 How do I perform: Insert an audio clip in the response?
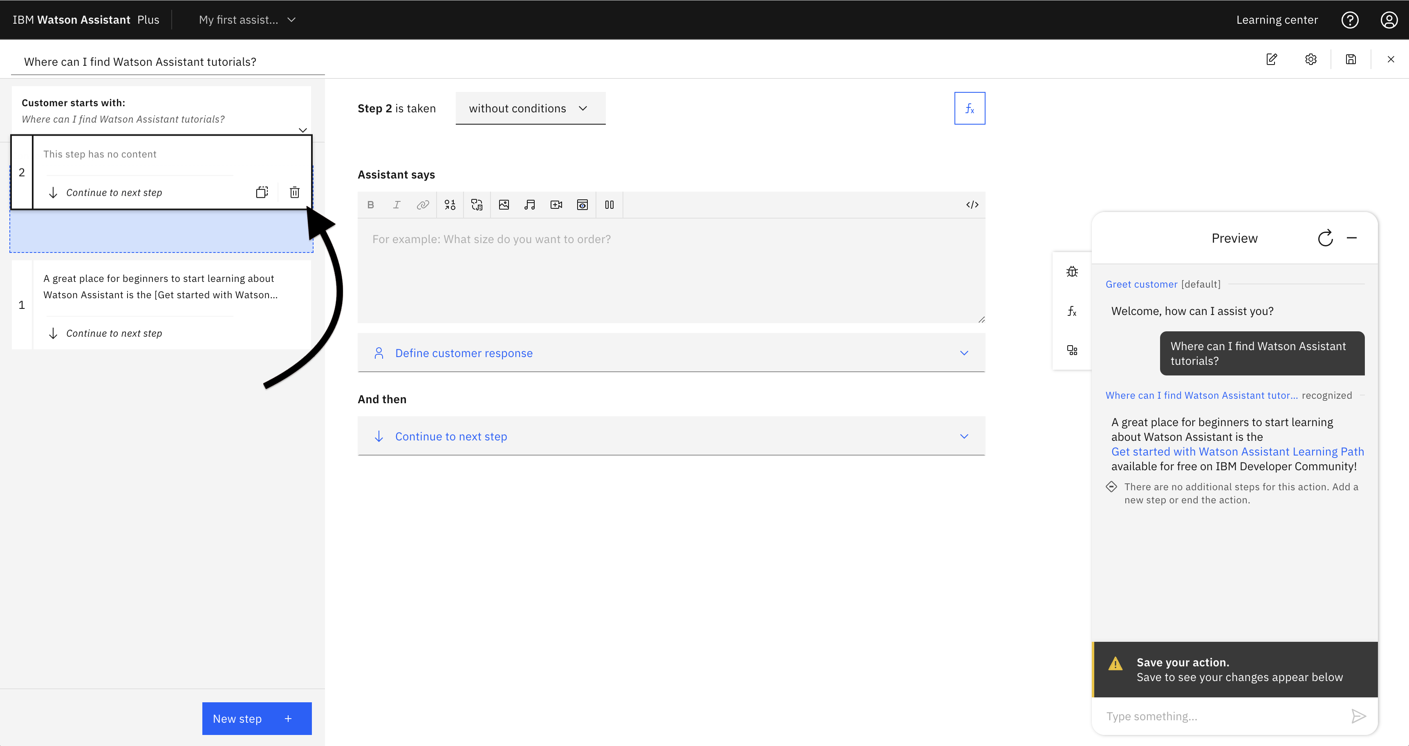pos(529,205)
